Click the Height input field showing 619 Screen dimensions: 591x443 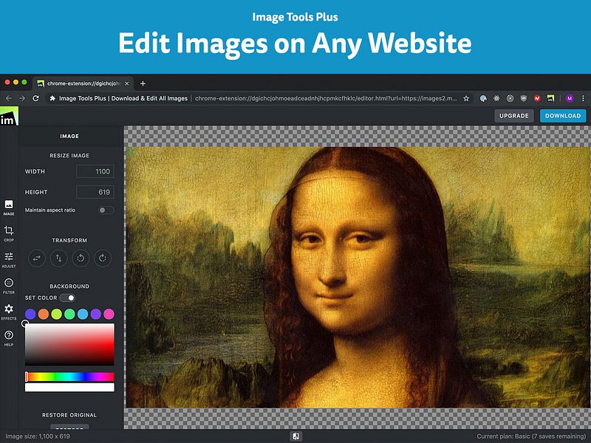click(x=95, y=192)
